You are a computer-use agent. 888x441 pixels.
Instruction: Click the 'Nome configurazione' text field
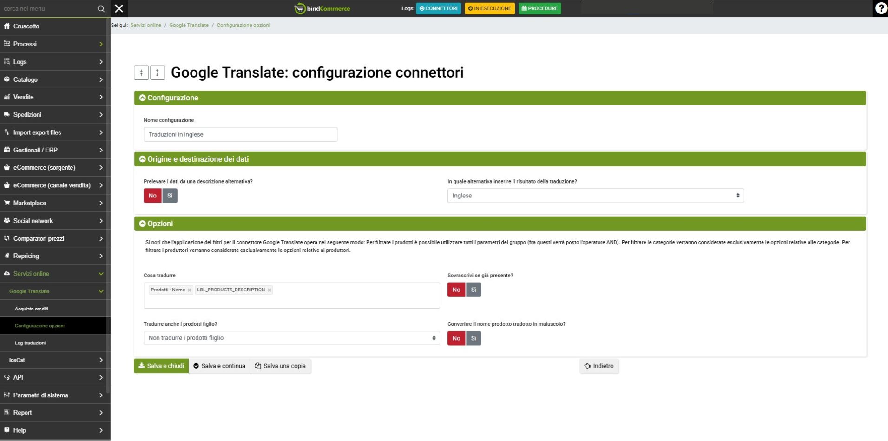click(240, 134)
